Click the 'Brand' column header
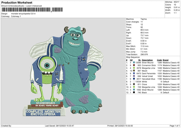Screen dimensions: 181x128 click(166, 60)
